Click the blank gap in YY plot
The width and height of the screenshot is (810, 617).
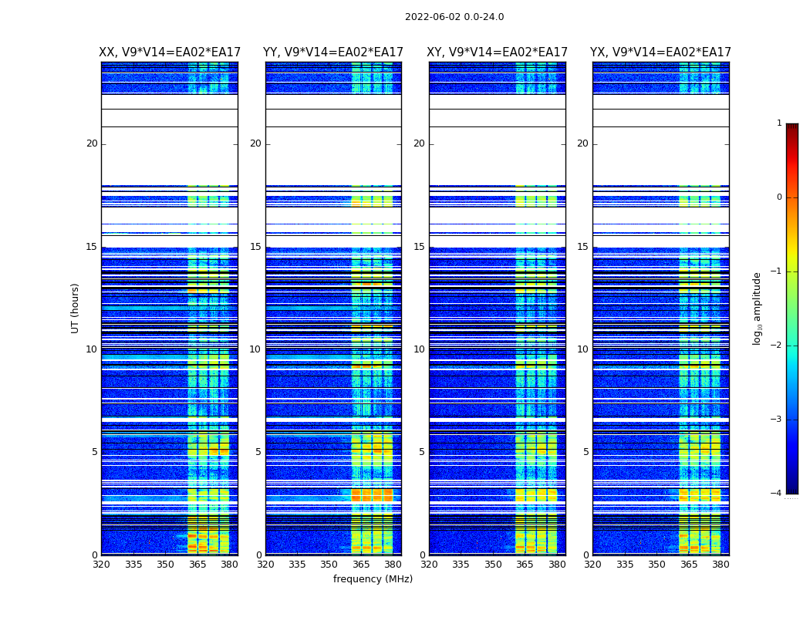[333, 156]
